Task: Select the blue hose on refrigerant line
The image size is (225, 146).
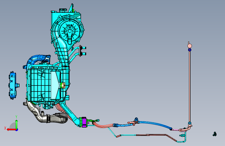Action: click(x=155, y=124)
